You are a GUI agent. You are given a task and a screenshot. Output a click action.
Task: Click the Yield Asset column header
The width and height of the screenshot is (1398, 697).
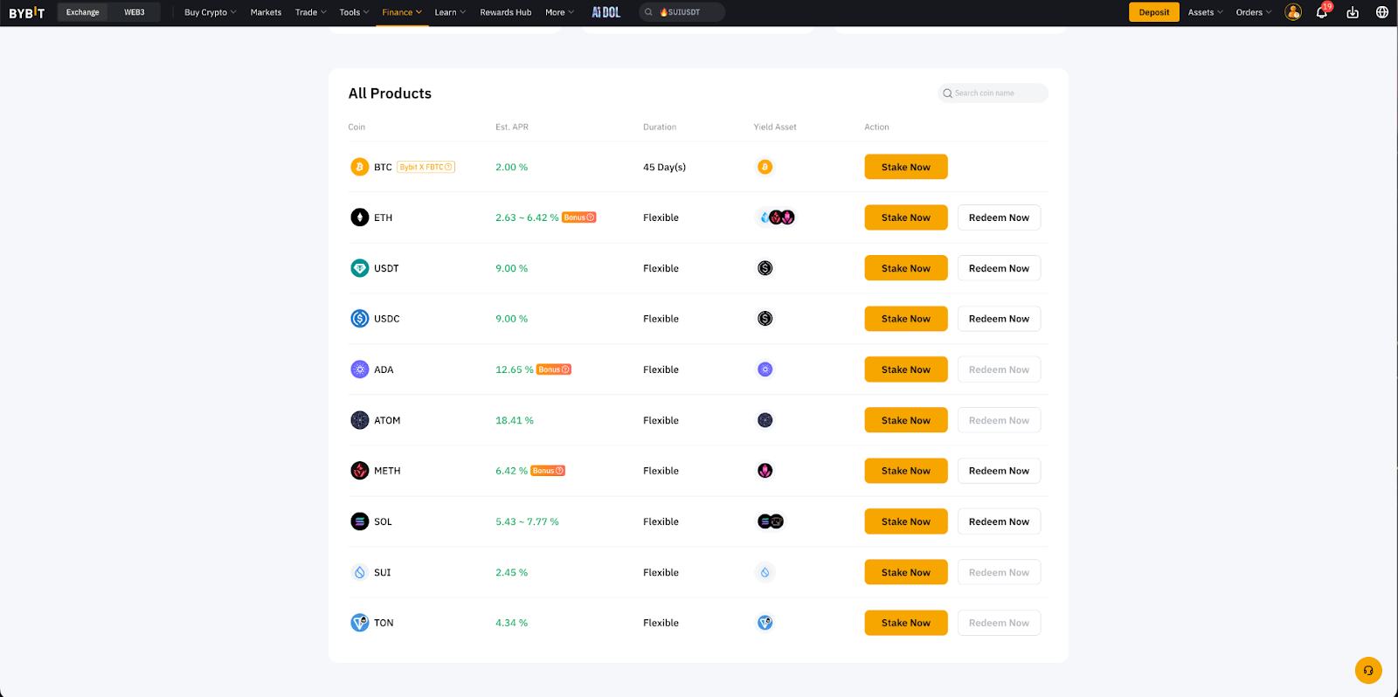coord(775,128)
